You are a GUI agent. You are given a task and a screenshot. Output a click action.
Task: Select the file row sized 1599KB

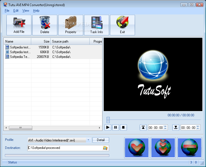(53, 47)
